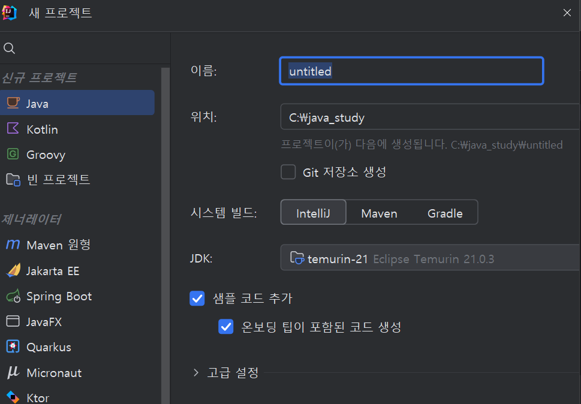Choose Java project type
The image size is (581, 404).
[x=77, y=102]
